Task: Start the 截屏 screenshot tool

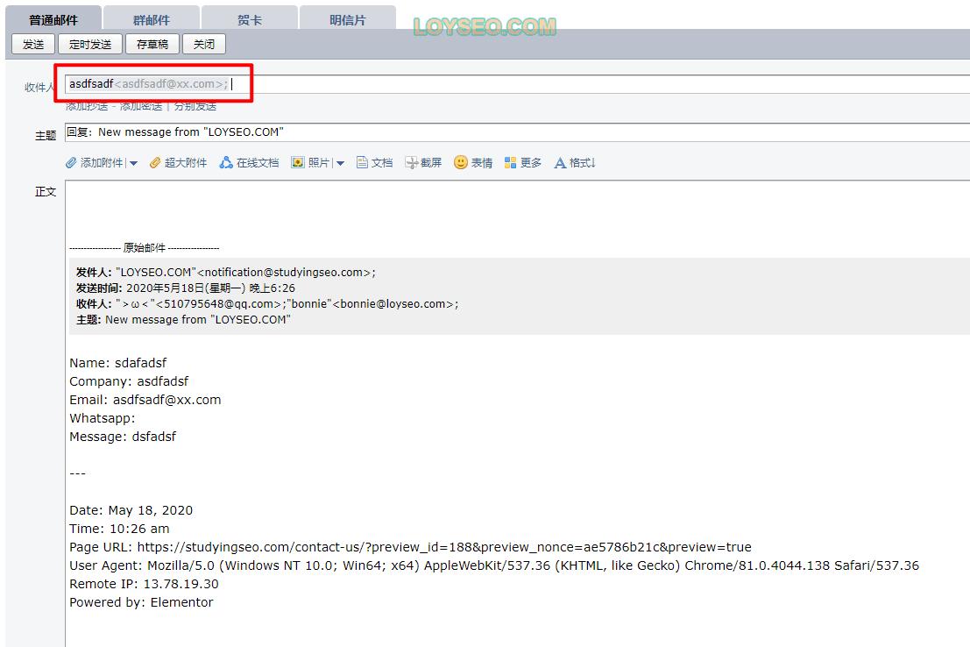Action: coord(412,163)
